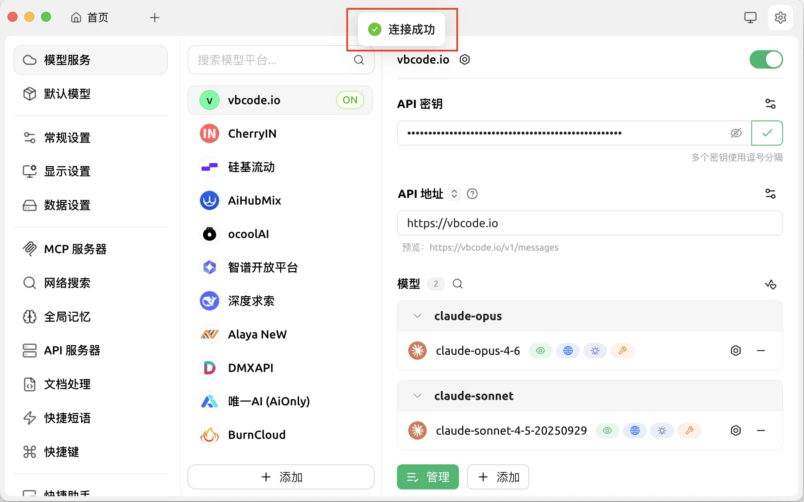Open Default Model settings section

pos(91,94)
